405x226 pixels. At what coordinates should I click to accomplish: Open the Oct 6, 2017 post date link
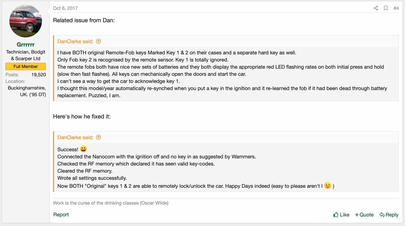[x=65, y=8]
